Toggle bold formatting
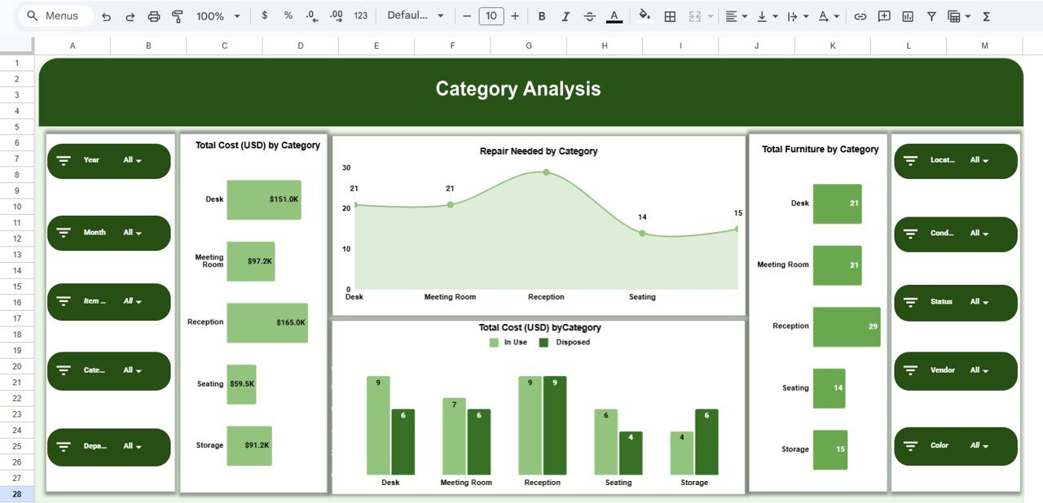Image resolution: width=1043 pixels, height=503 pixels. click(542, 15)
